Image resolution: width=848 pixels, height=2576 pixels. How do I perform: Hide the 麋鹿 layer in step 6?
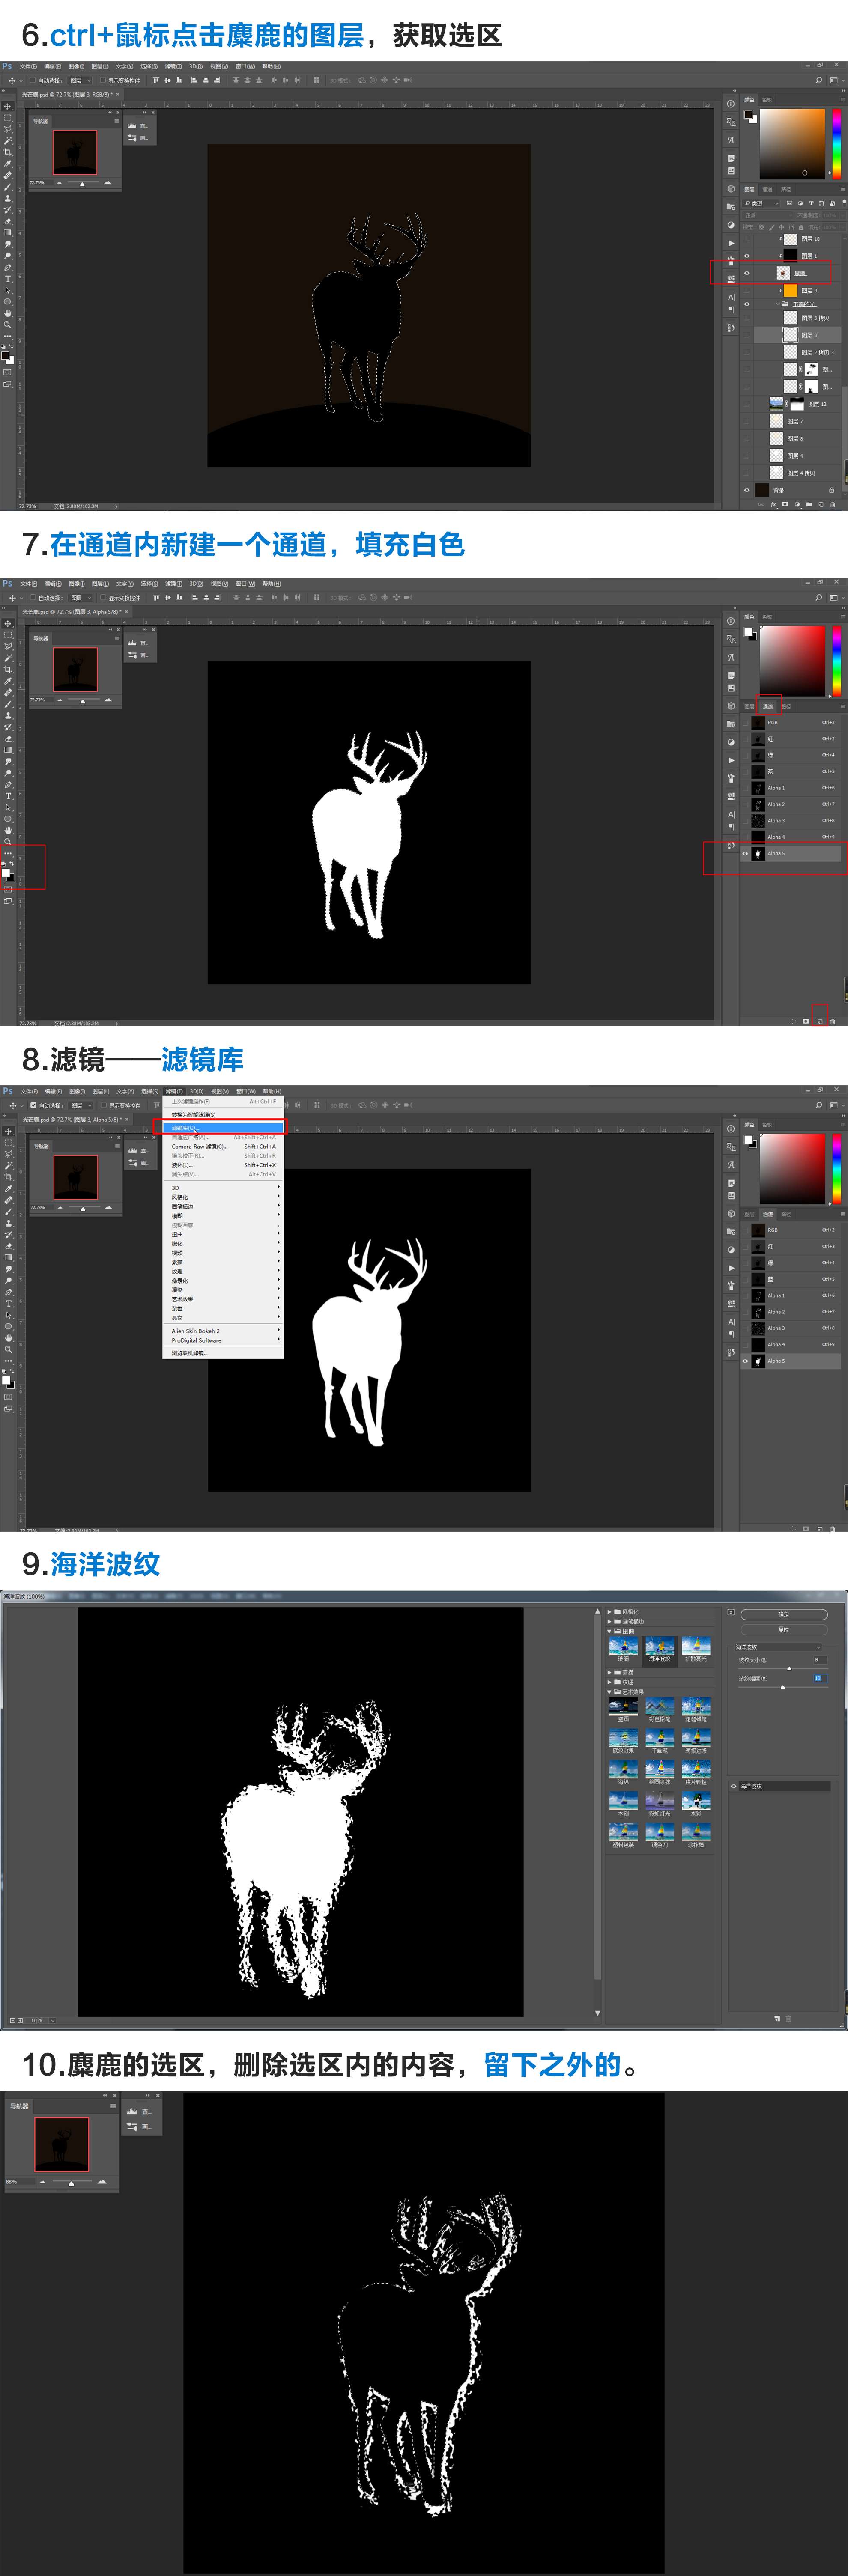(747, 273)
